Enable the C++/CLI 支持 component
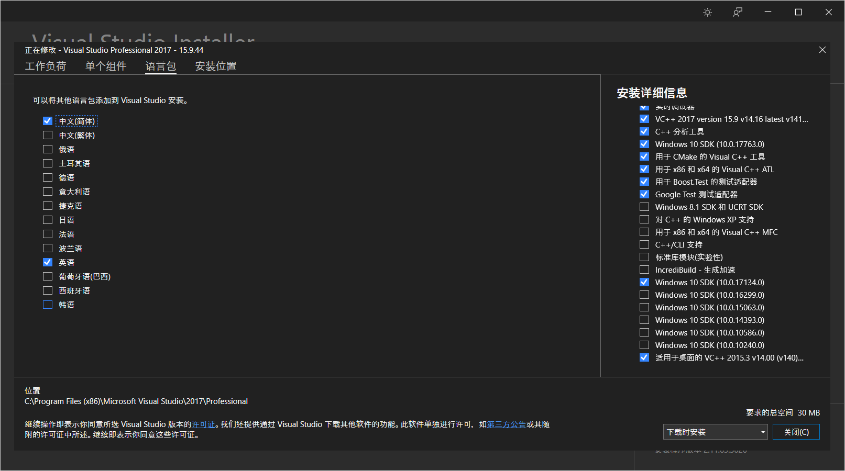The width and height of the screenshot is (845, 471). tap(644, 244)
